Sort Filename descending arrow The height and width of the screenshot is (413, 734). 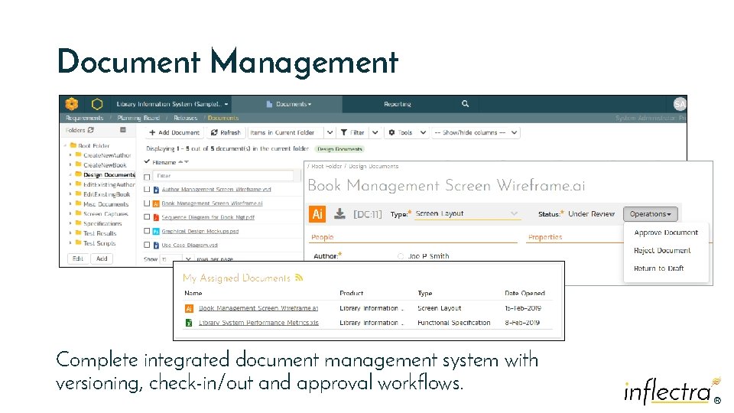[x=187, y=162]
